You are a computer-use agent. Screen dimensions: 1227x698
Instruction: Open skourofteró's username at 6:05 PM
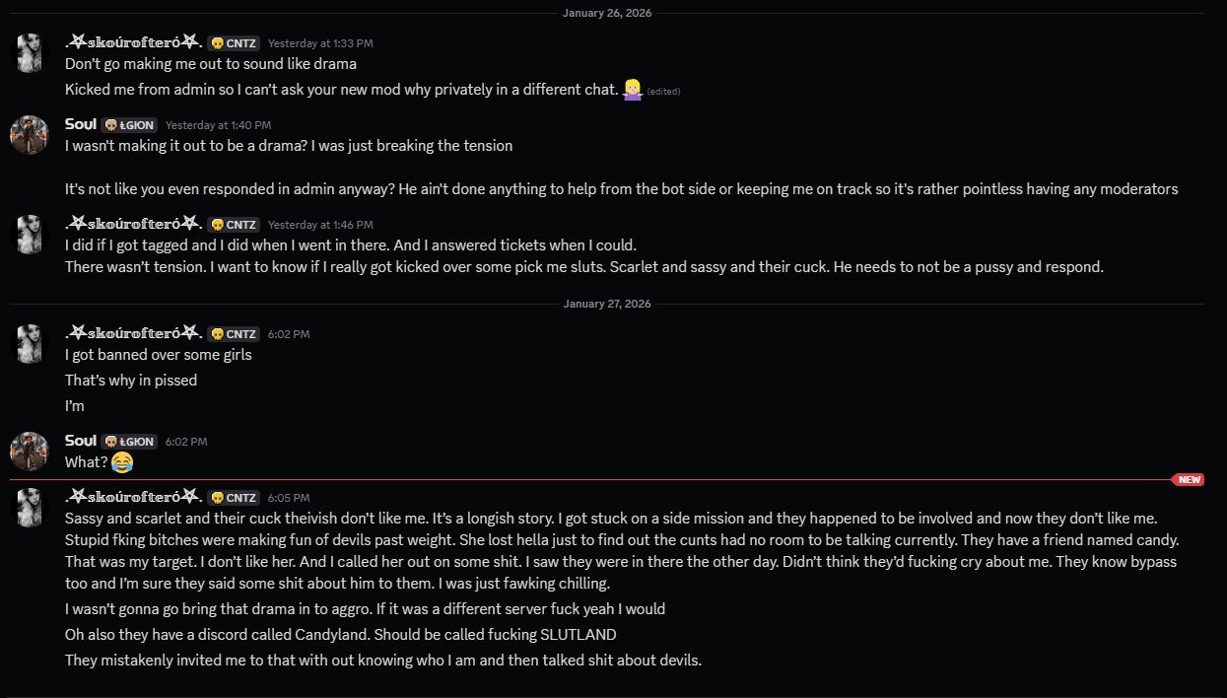134,497
